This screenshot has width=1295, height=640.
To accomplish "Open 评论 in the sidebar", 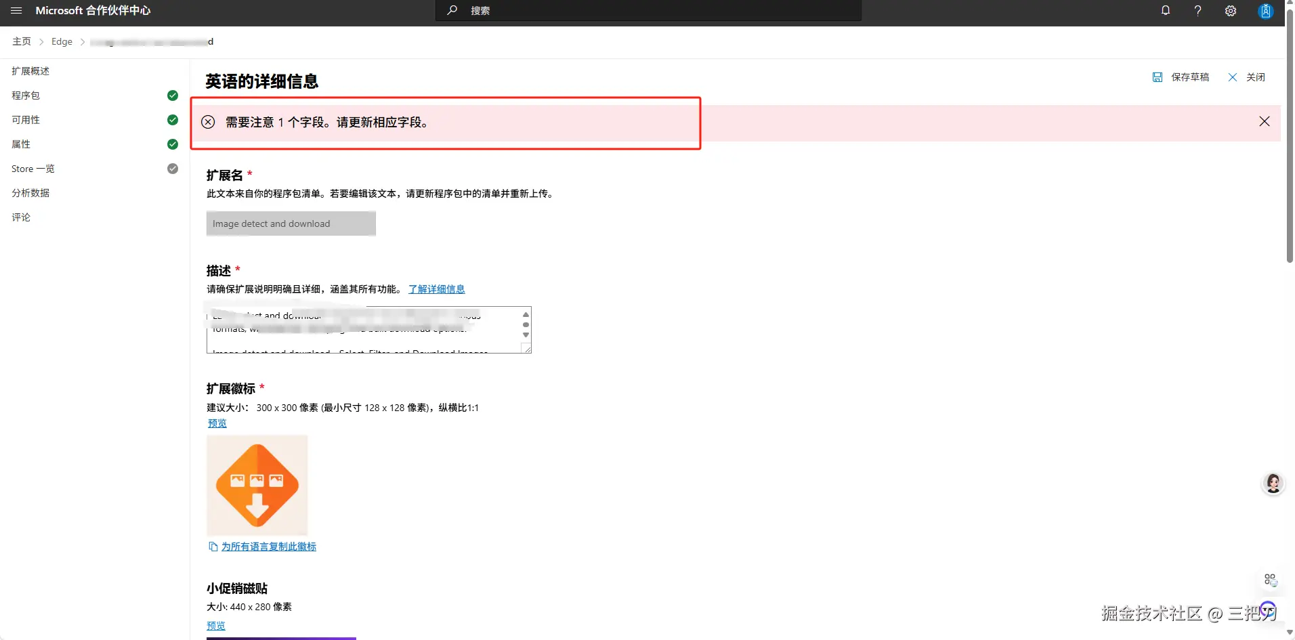I will tap(21, 217).
